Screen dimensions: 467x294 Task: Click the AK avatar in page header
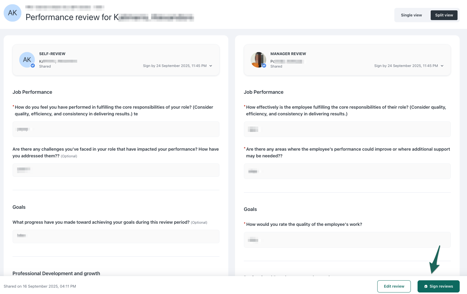coord(13,13)
